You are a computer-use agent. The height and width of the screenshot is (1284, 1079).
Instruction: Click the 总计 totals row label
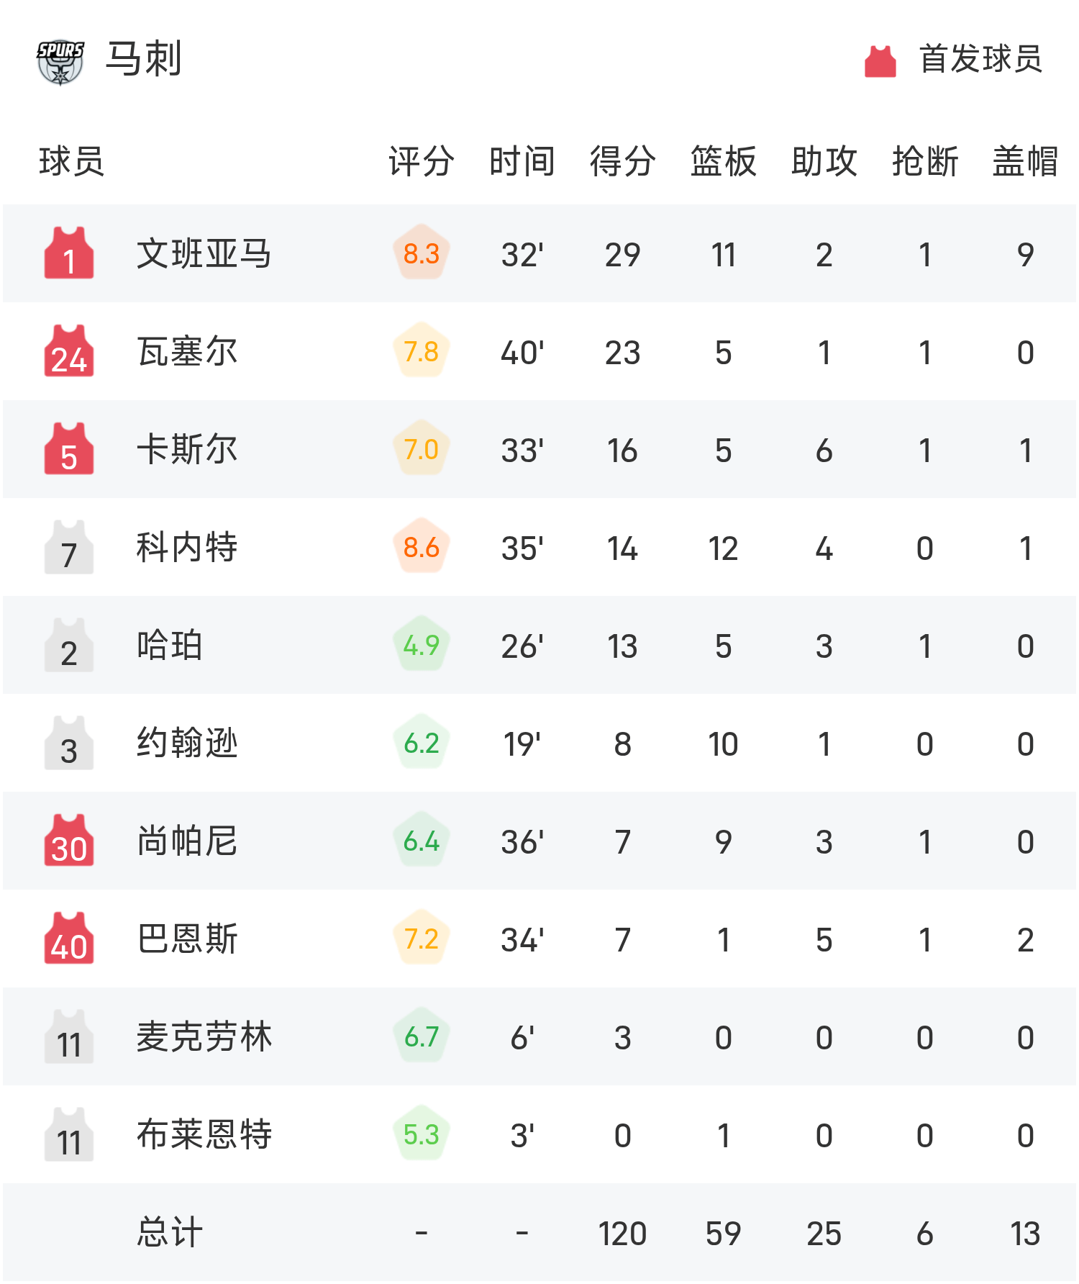click(170, 1232)
